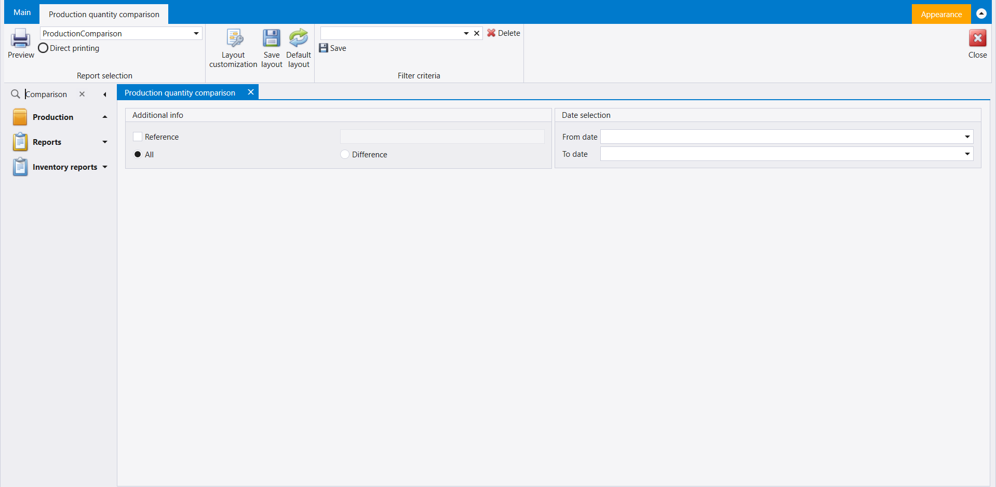Click the Reports label in sidebar
Screen dimensions: 996x487
pos(47,142)
